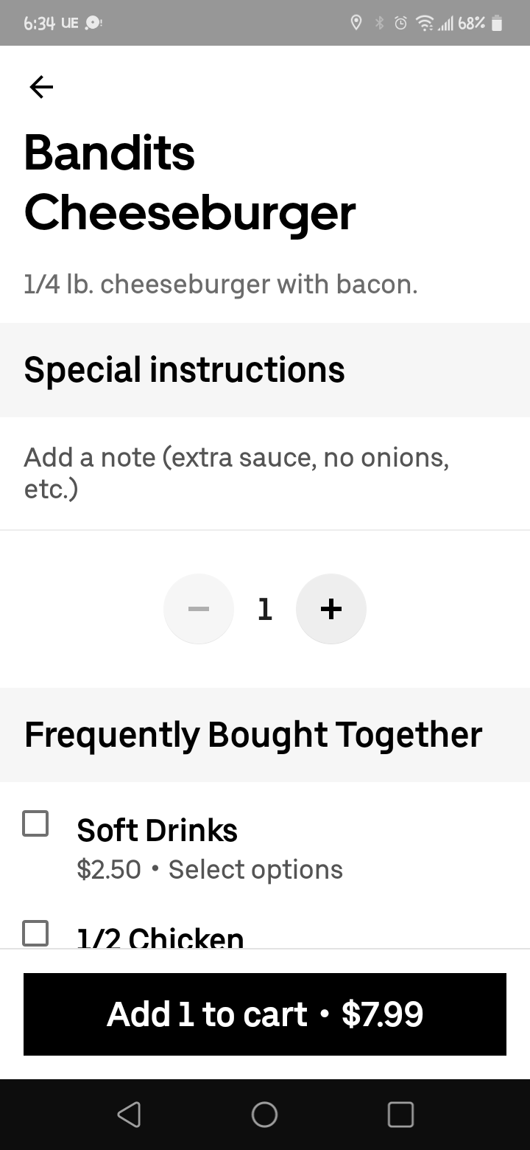Check the Soft Drinks checkbox
Viewport: 530px width, 1150px height.
click(x=35, y=823)
